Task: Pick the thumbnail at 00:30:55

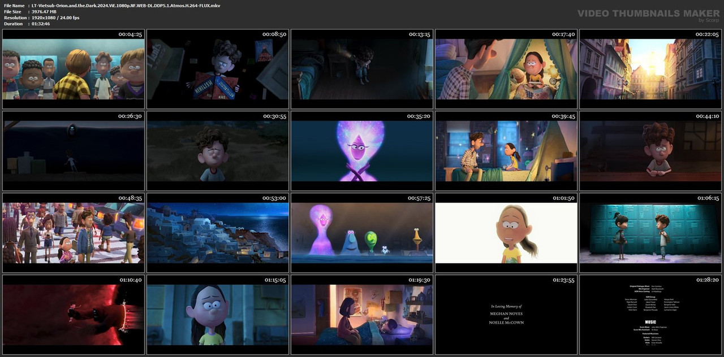Action: tap(218, 151)
